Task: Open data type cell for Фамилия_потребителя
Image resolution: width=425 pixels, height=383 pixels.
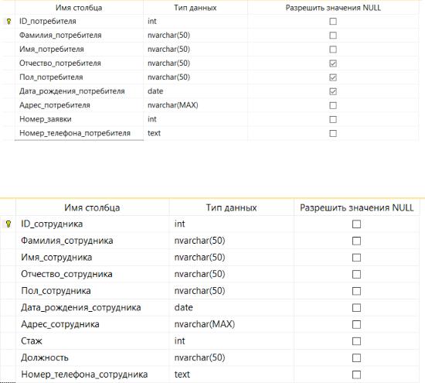Action: [x=195, y=36]
